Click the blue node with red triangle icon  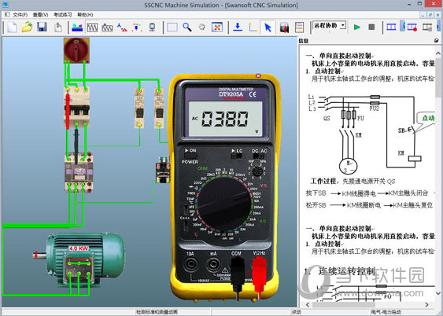pos(122,28)
